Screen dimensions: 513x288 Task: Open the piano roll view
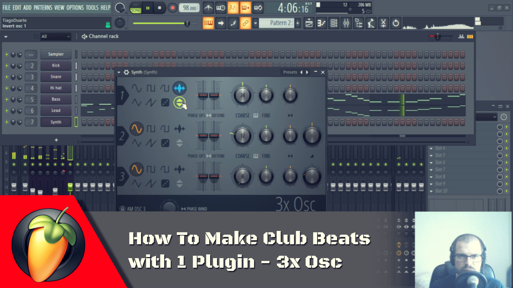(x=321, y=23)
